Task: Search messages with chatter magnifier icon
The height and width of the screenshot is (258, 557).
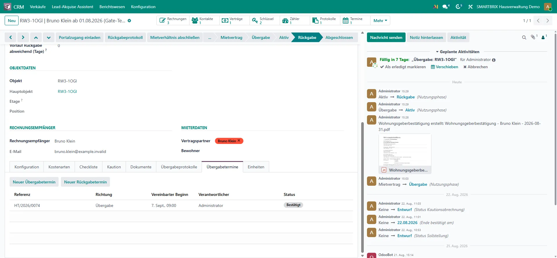Action: [524, 37]
